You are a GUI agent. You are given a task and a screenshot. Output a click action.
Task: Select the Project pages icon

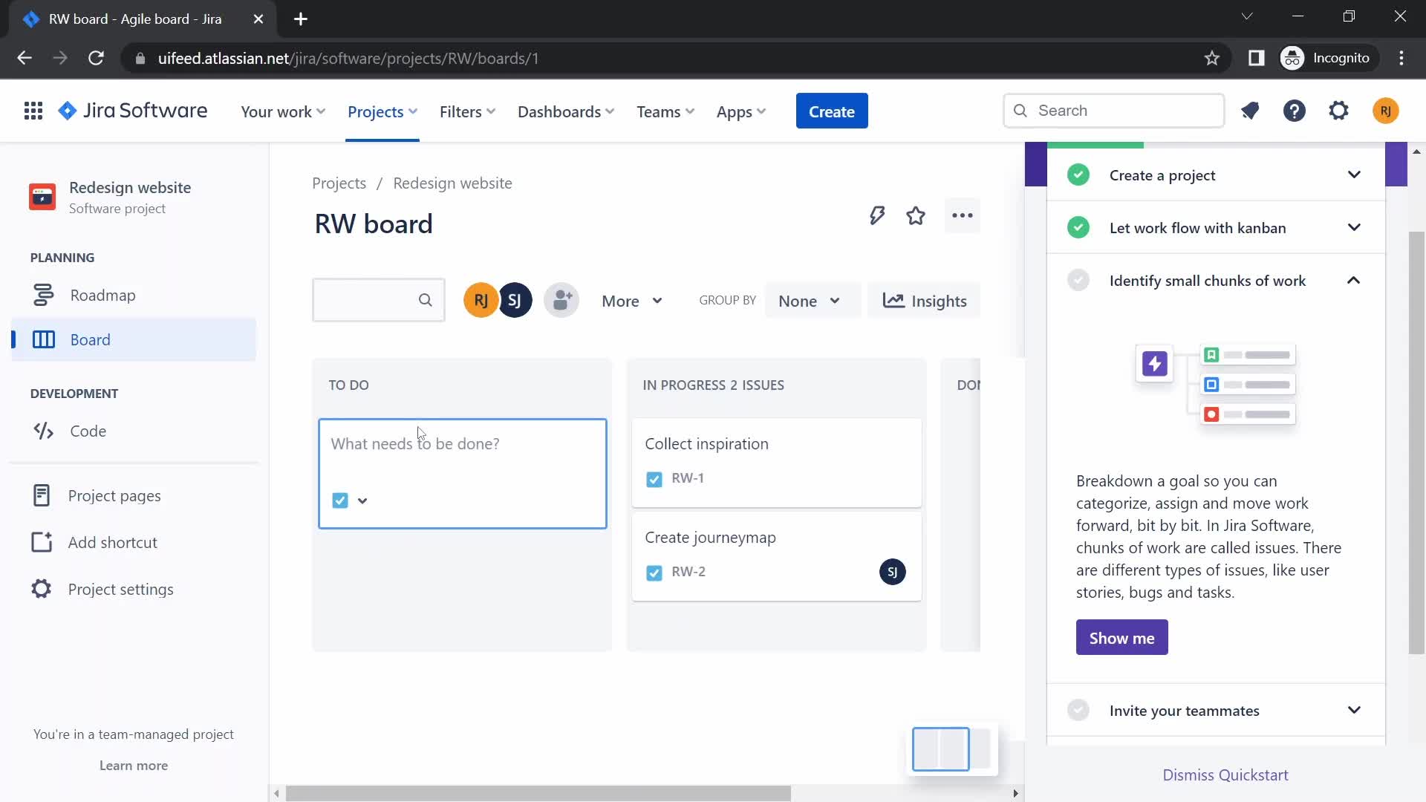(40, 495)
